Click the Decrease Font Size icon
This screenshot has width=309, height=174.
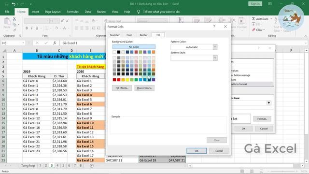(68, 21)
